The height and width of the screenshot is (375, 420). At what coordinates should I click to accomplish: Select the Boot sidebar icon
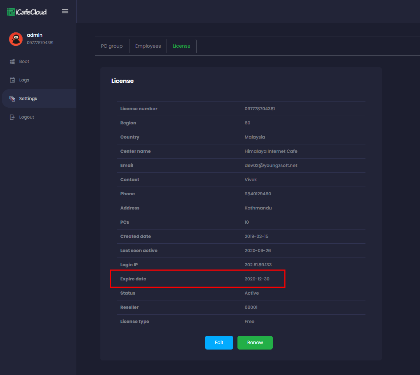click(x=13, y=61)
